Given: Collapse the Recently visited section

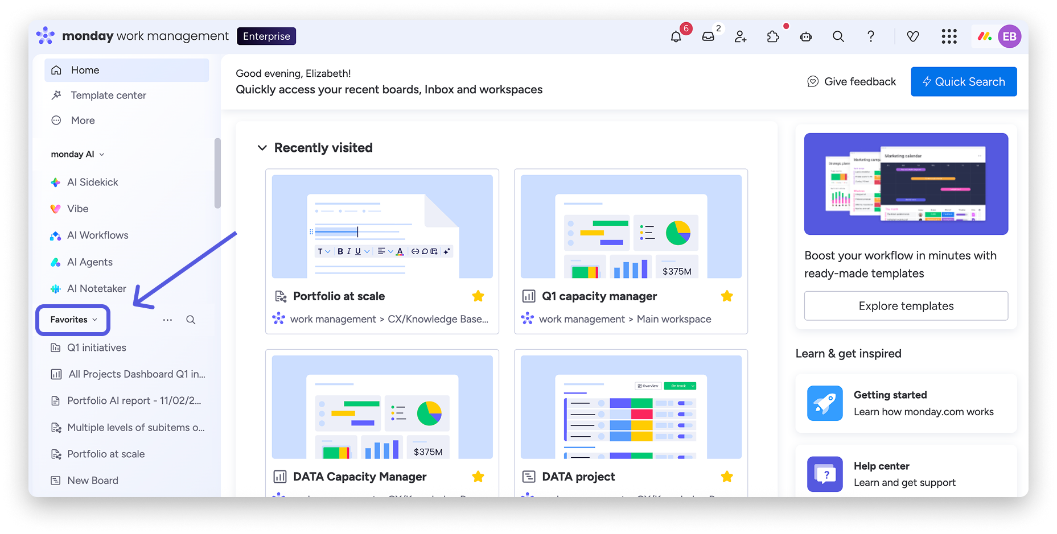Looking at the screenshot, I should click(262, 148).
